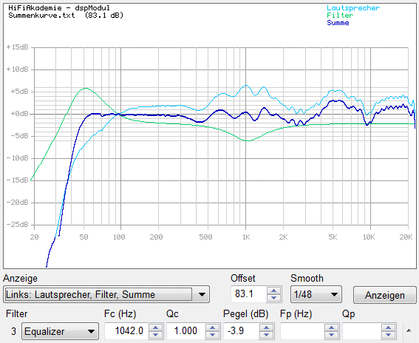
Task: Increase Fp (Hz) with the up arrow
Action: (x=331, y=327)
